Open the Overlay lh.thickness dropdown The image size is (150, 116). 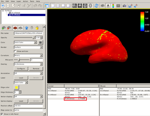point(28,64)
